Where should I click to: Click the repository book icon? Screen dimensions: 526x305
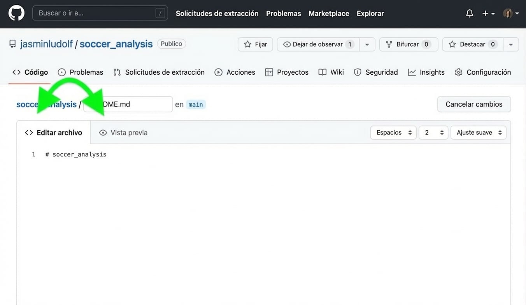(x=13, y=44)
